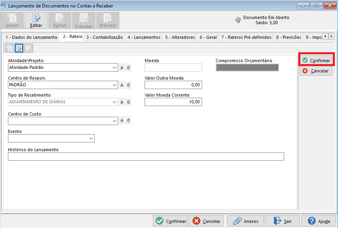Click the delete rateio small icon
The image size is (338, 228).
pos(29,48)
